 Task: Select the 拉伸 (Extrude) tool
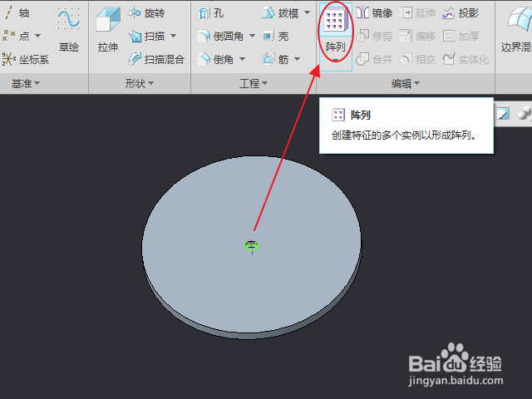pos(108,31)
